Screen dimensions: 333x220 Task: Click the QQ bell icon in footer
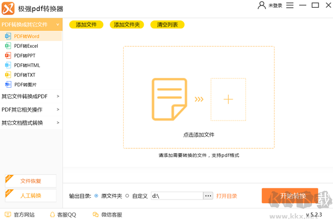coord(52,214)
